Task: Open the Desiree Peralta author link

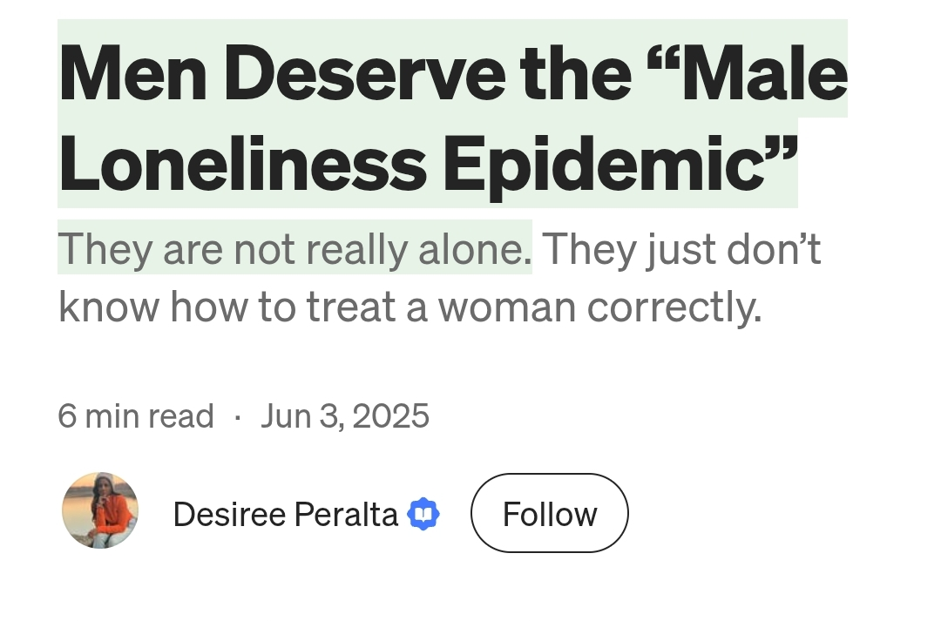Action: pyautogui.click(x=285, y=514)
